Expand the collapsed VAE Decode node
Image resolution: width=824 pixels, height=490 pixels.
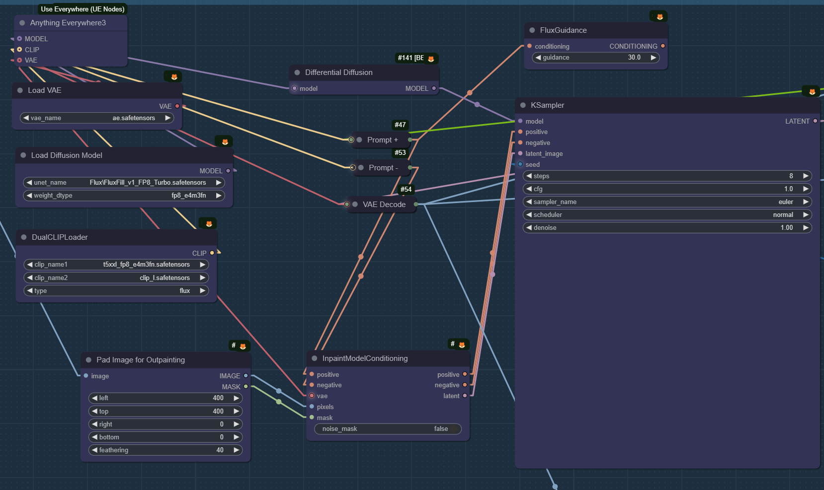(x=355, y=205)
